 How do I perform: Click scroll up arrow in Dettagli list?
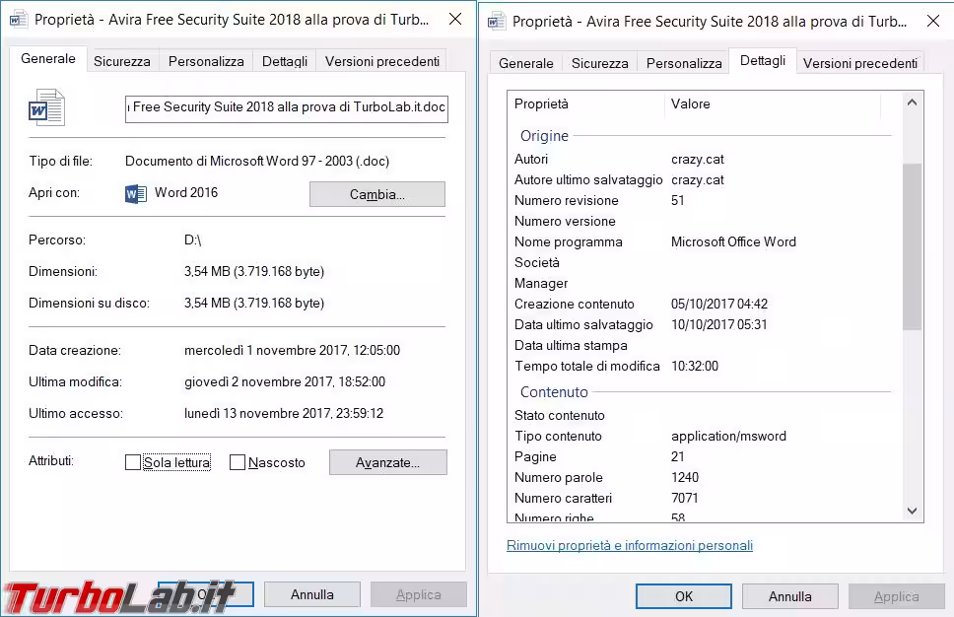point(912,103)
